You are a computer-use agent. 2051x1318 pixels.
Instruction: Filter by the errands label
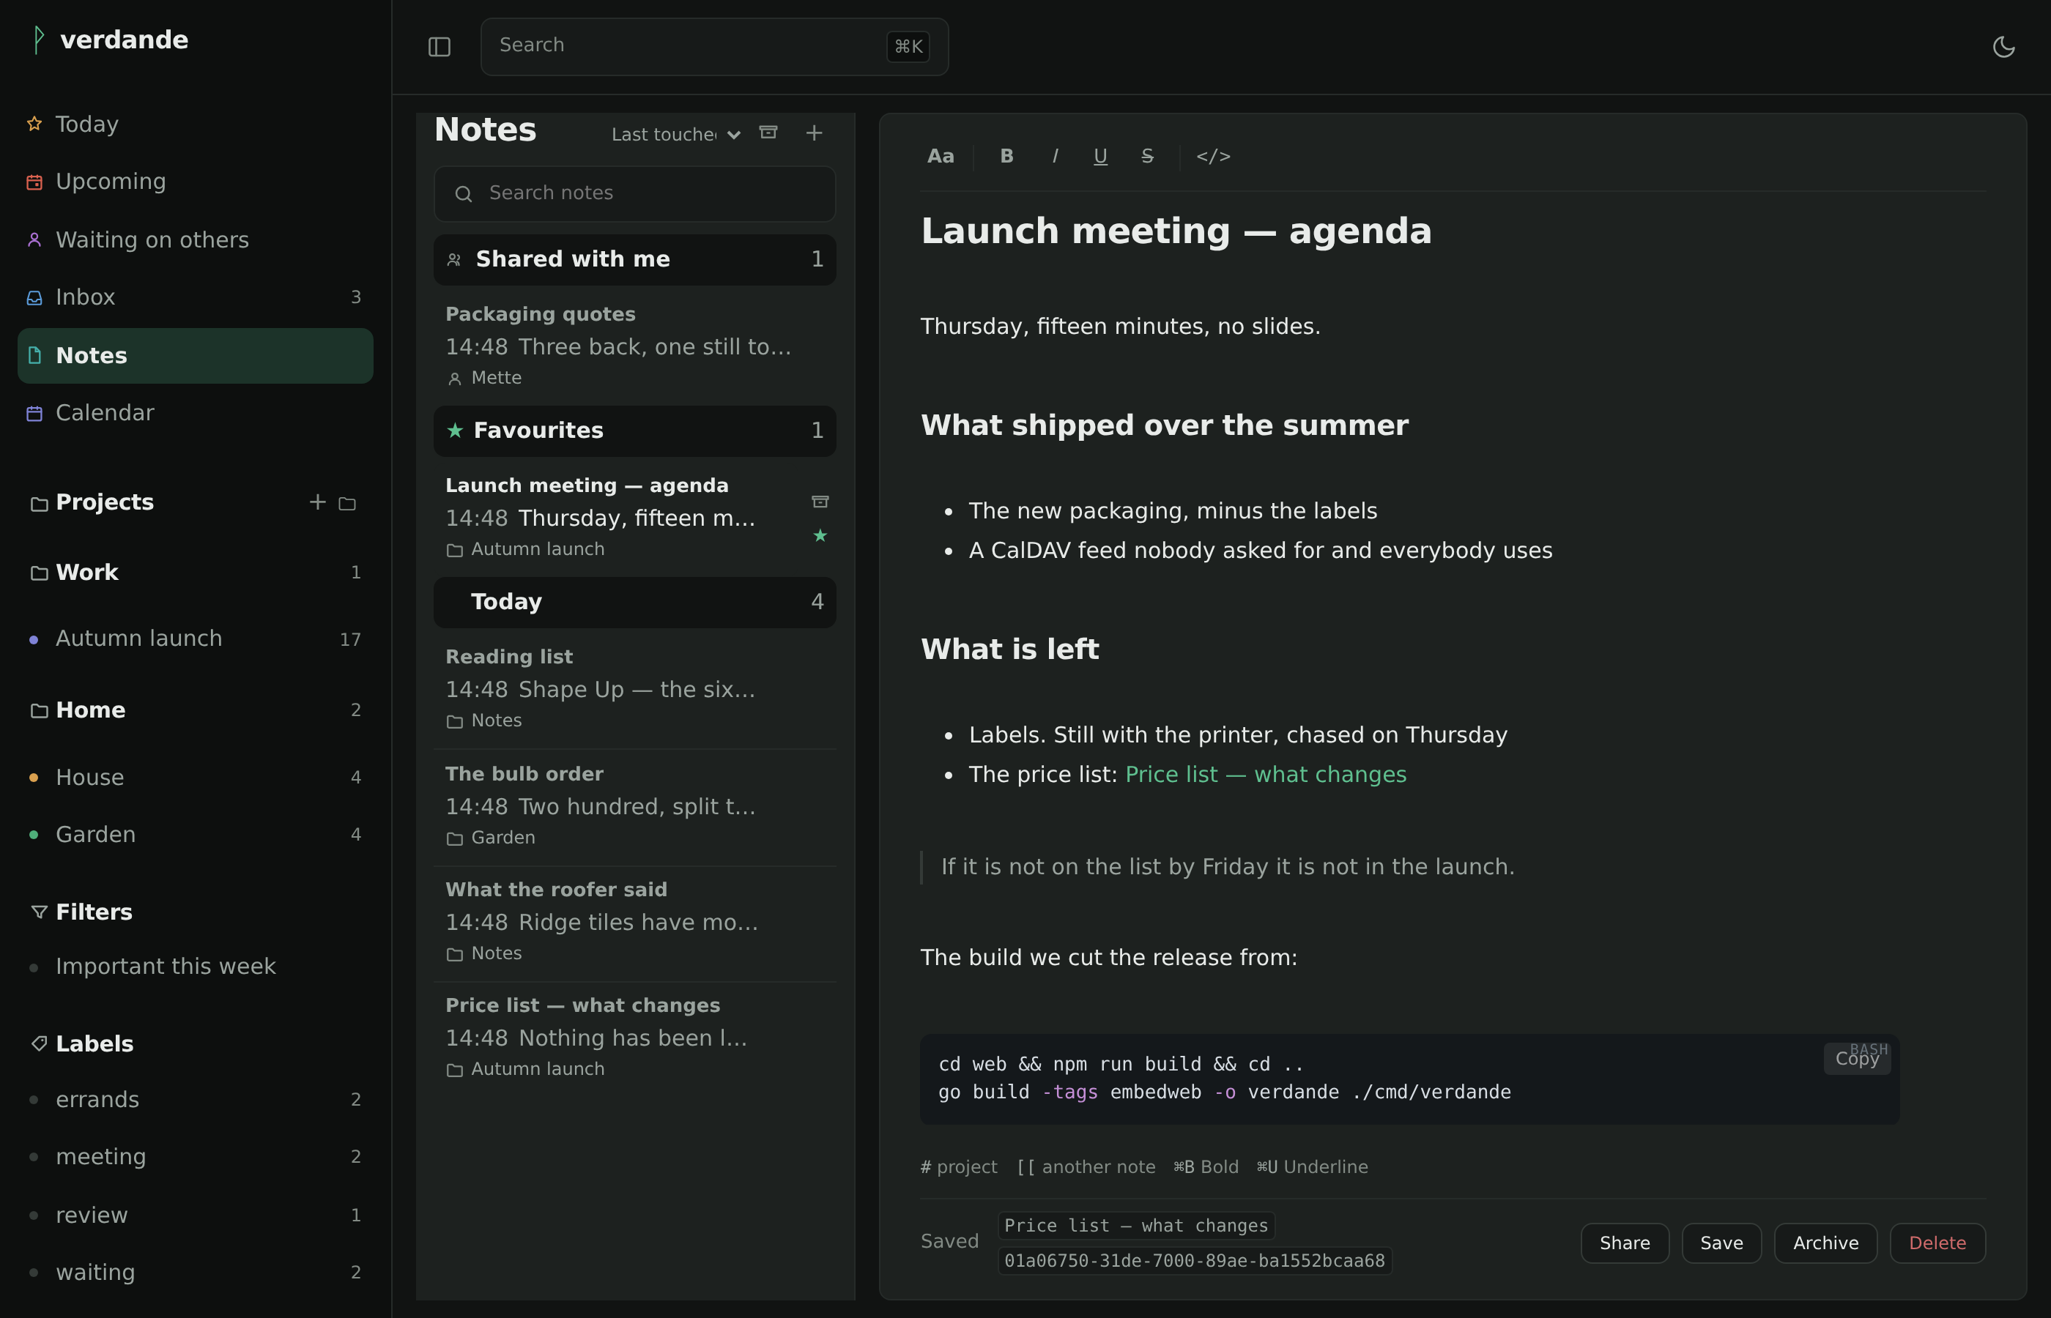click(x=195, y=1100)
